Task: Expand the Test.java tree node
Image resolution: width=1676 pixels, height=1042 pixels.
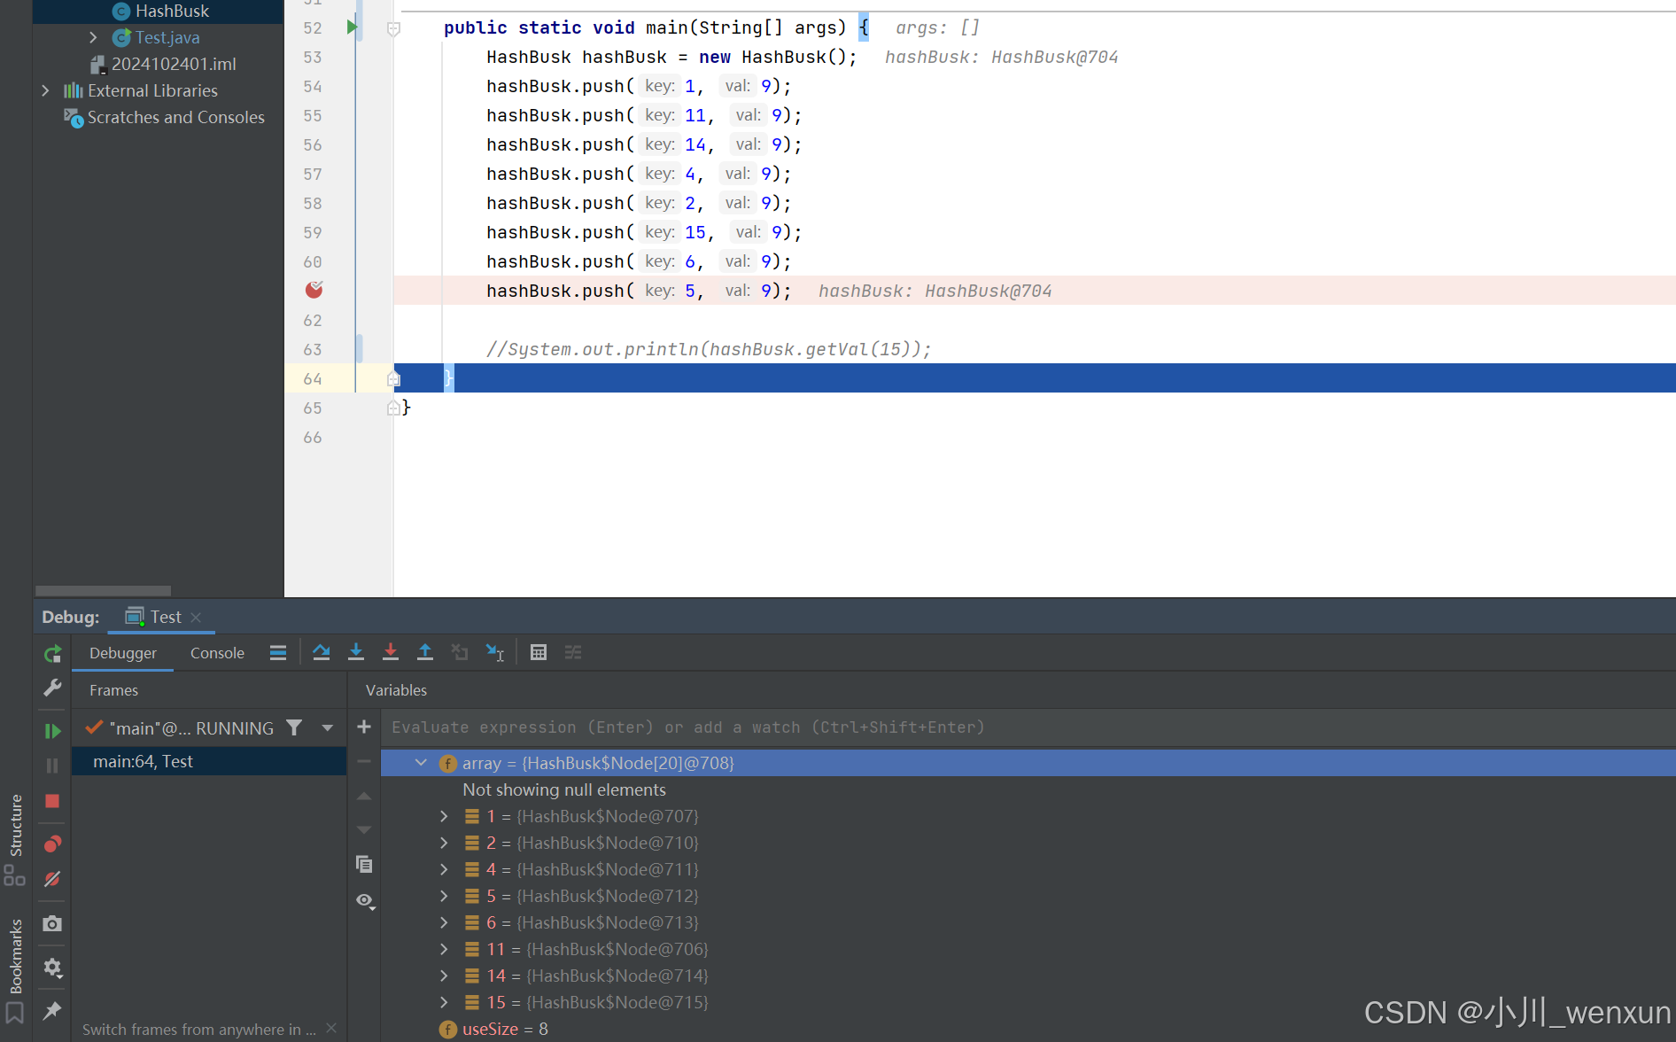Action: point(93,37)
